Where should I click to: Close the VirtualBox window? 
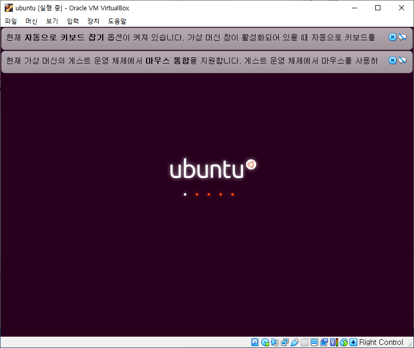pyautogui.click(x=401, y=8)
